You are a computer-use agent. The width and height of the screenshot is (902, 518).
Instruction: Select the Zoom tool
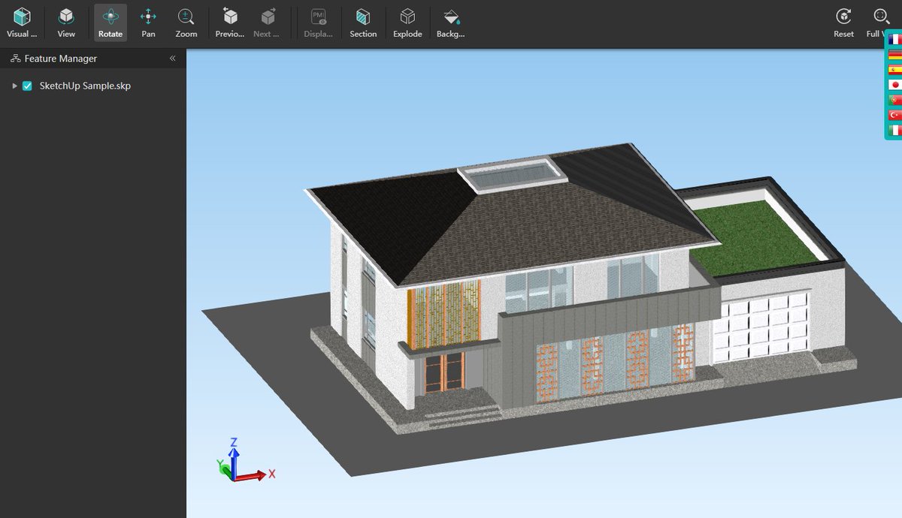186,23
